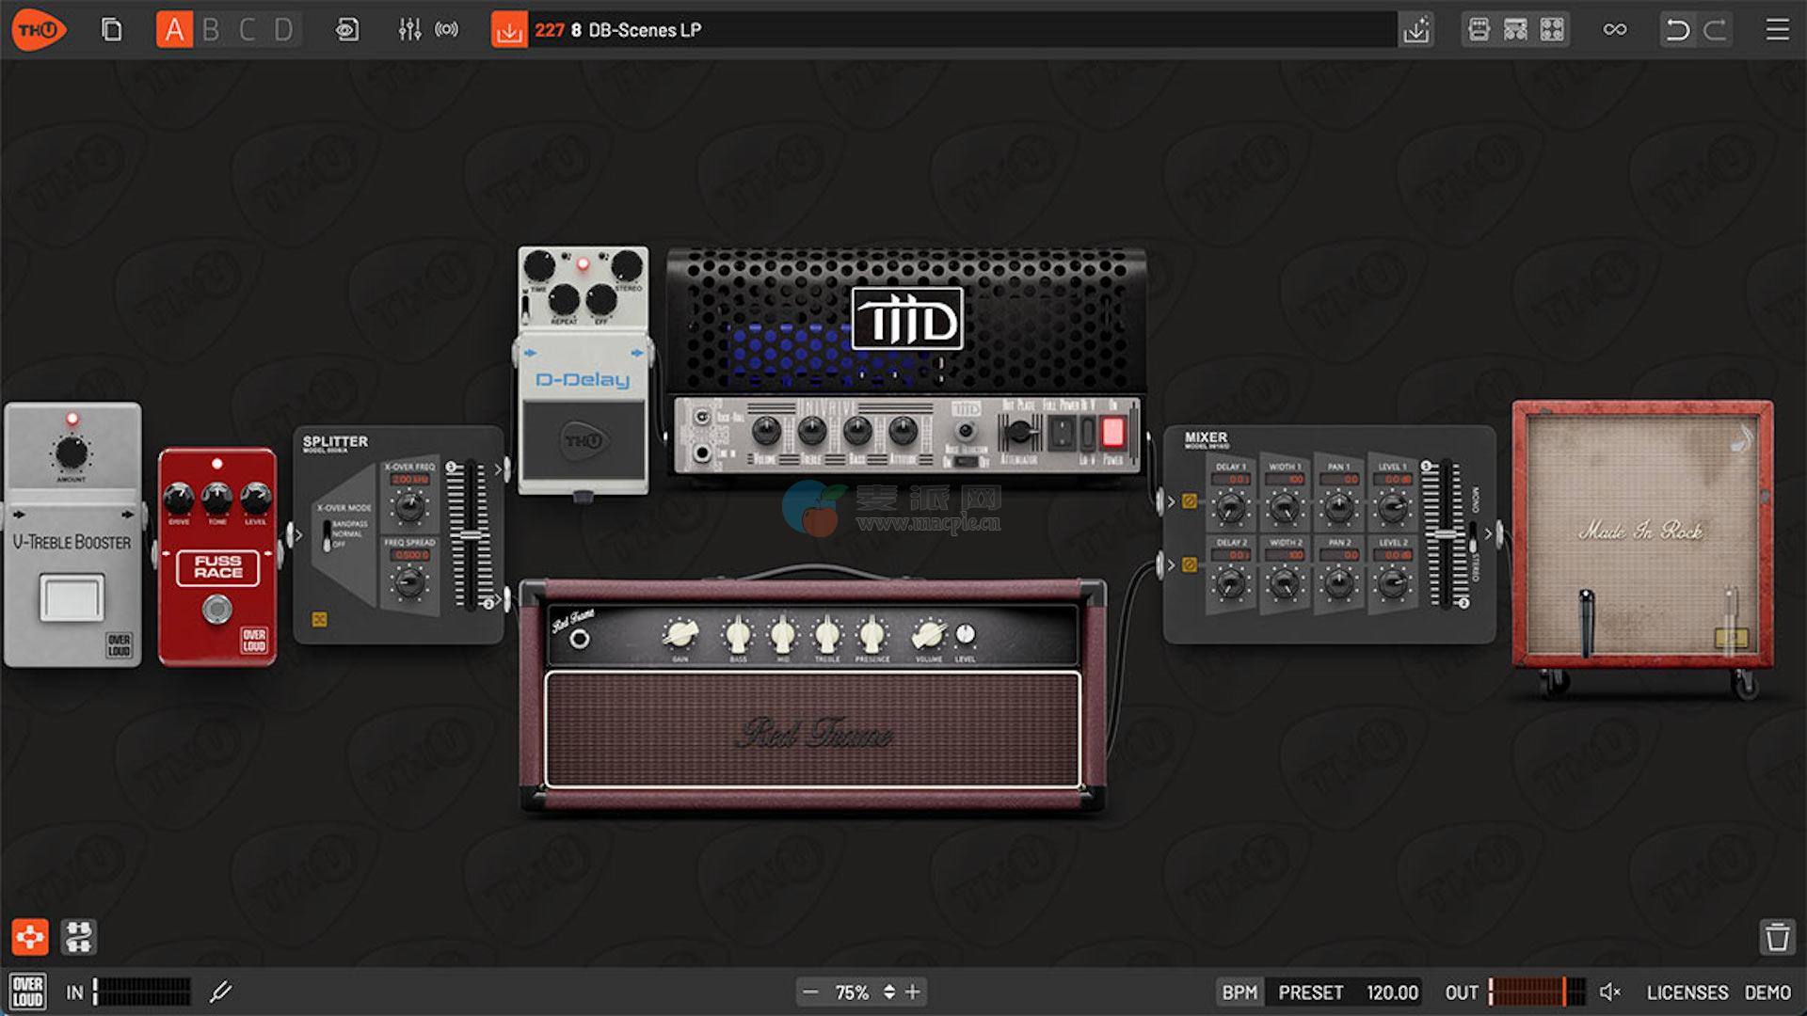Click the copy preset icon
Screen dimensions: 1807x1016
(x=111, y=30)
